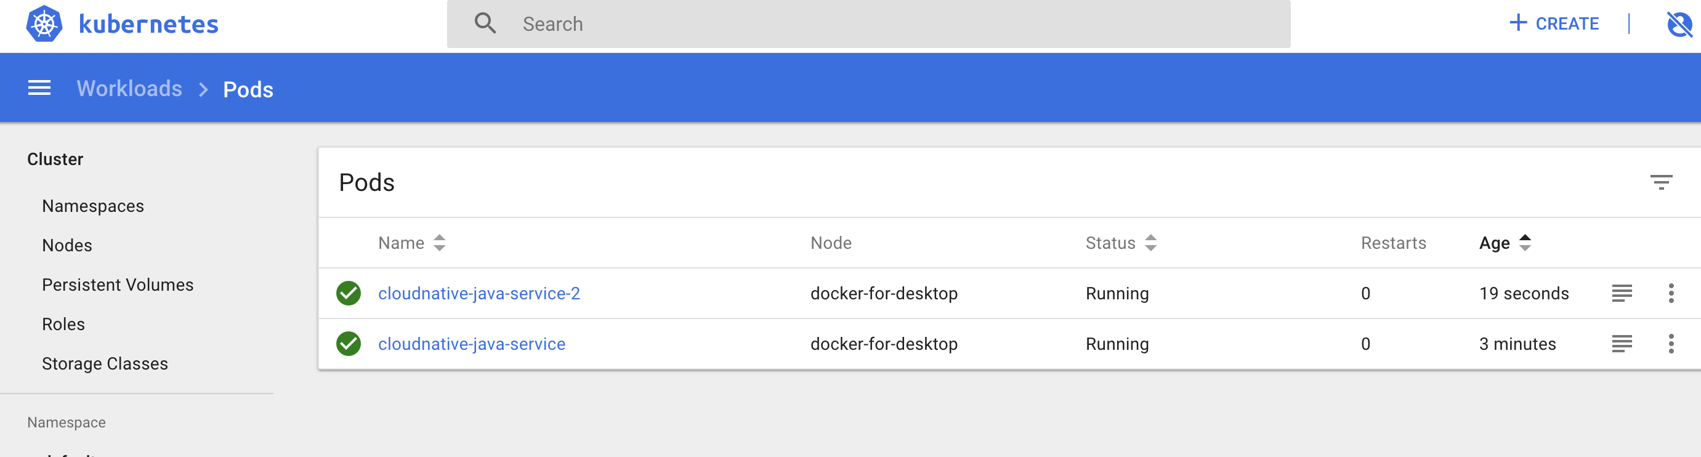This screenshot has width=1701, height=457.
Task: Open Persistent Volumes sidebar item
Action: click(x=118, y=285)
